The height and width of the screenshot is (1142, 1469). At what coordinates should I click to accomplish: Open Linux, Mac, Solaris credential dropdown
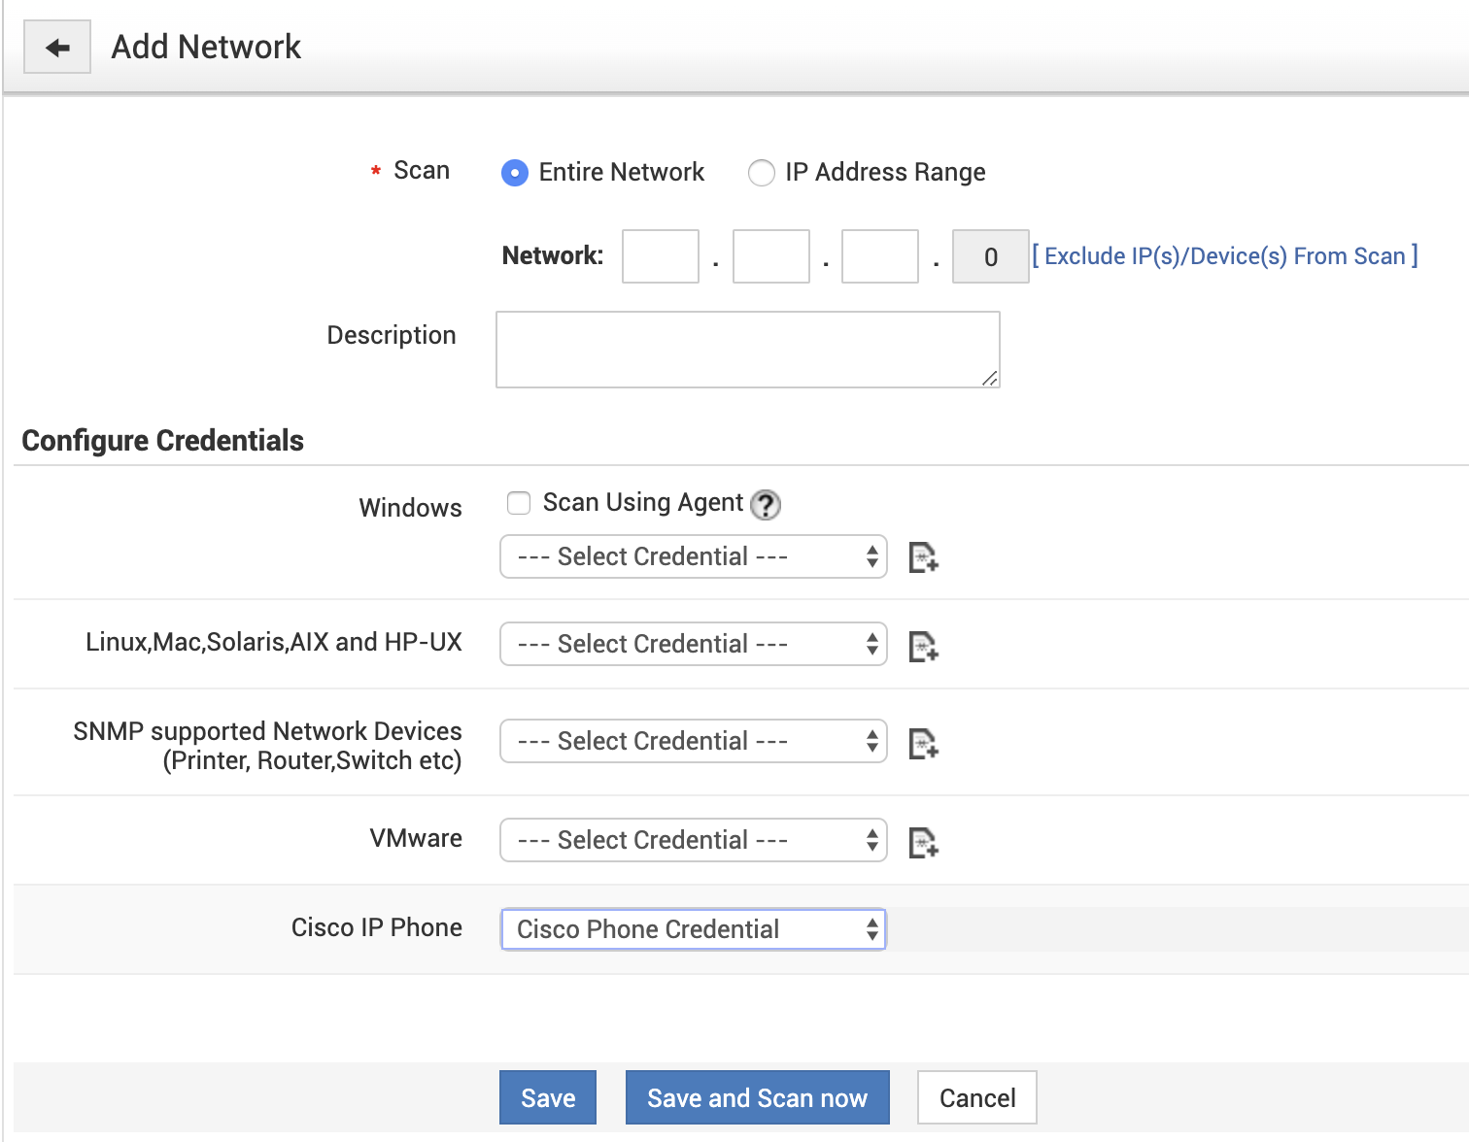(693, 644)
